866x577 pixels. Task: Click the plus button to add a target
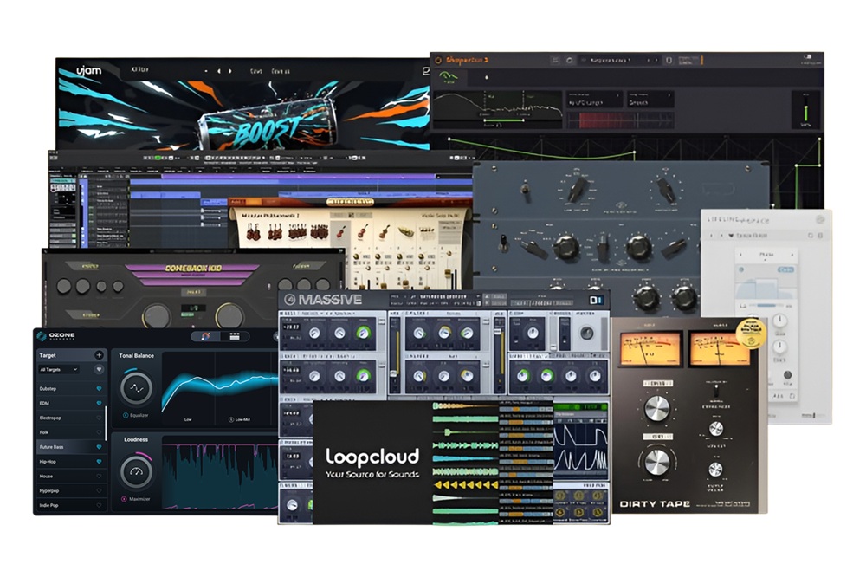pos(99,355)
